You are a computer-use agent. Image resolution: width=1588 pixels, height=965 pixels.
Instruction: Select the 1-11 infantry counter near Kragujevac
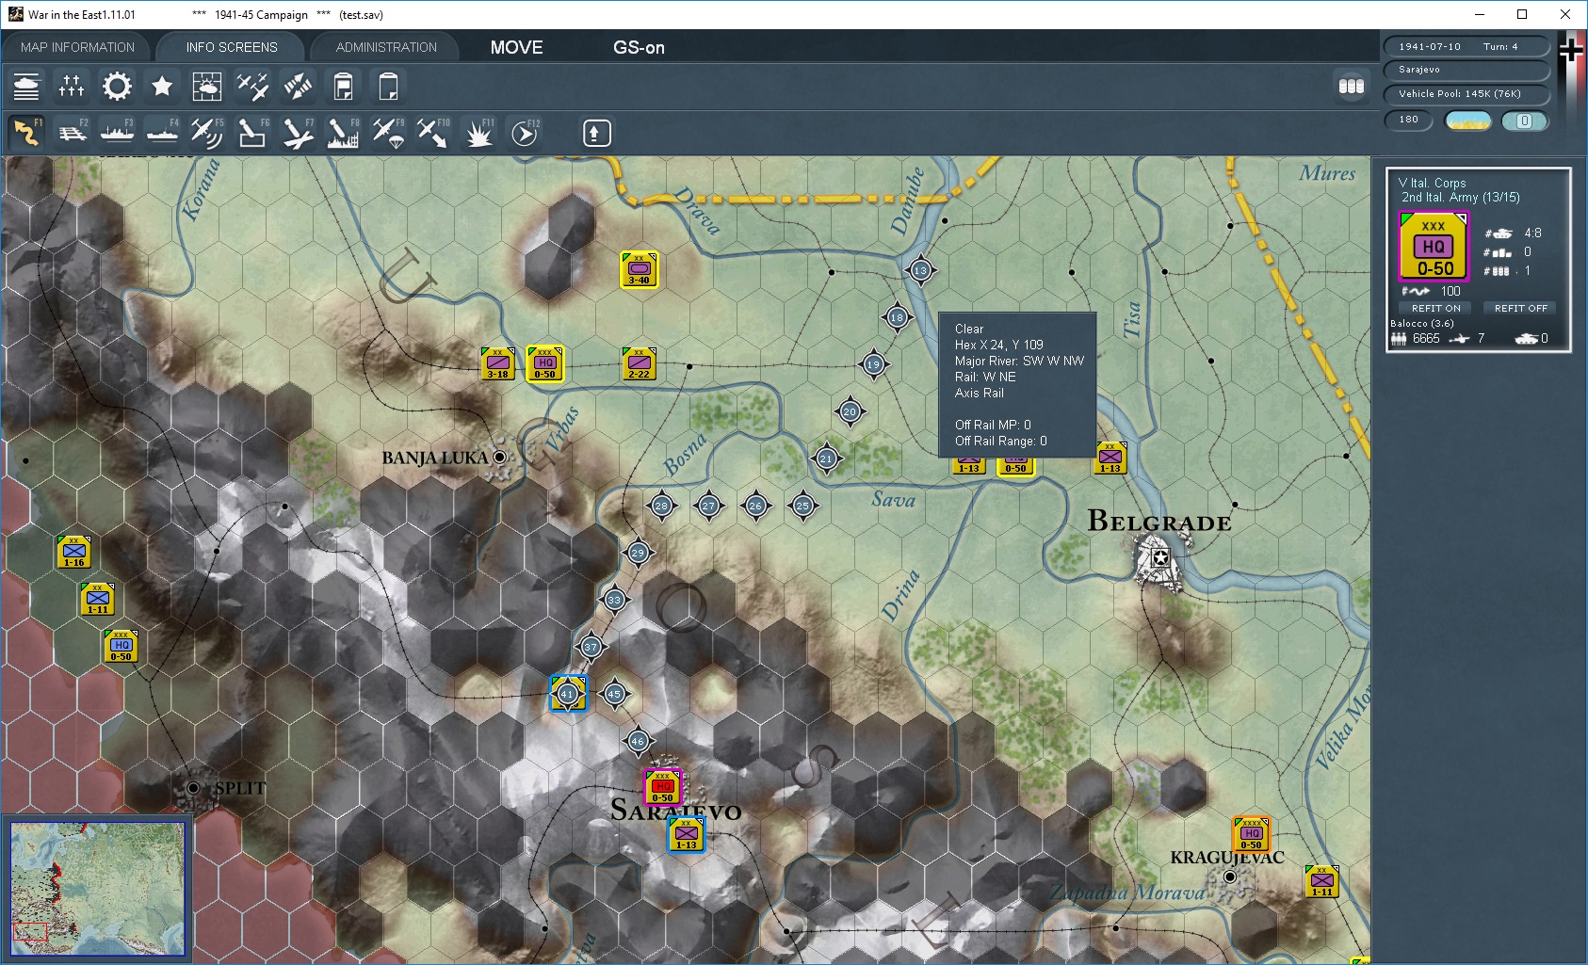point(1321,881)
